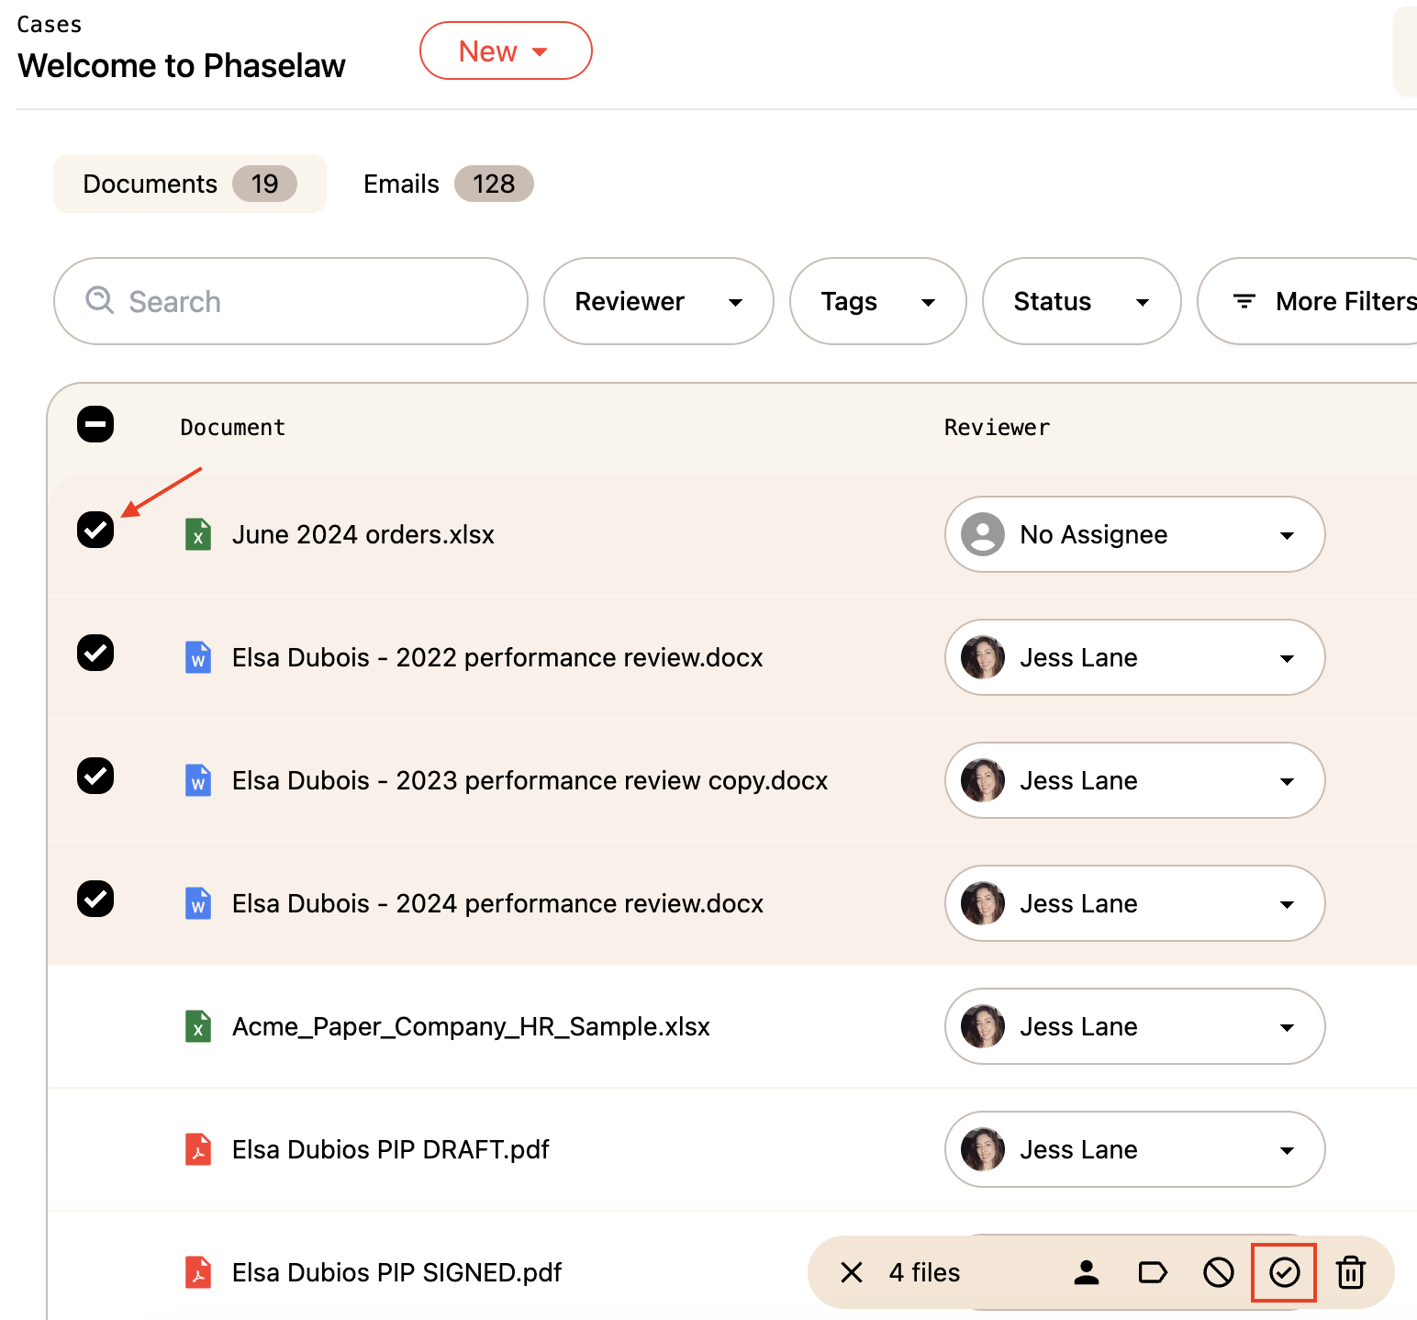Image resolution: width=1417 pixels, height=1320 pixels.
Task: Click the 4 files selection count
Action: [924, 1272]
